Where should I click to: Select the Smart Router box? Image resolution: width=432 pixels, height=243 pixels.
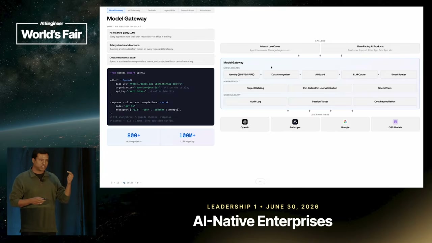point(399,75)
